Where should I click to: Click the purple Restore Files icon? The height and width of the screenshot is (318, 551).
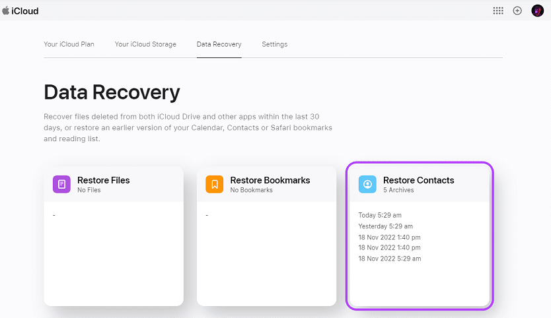(x=61, y=184)
